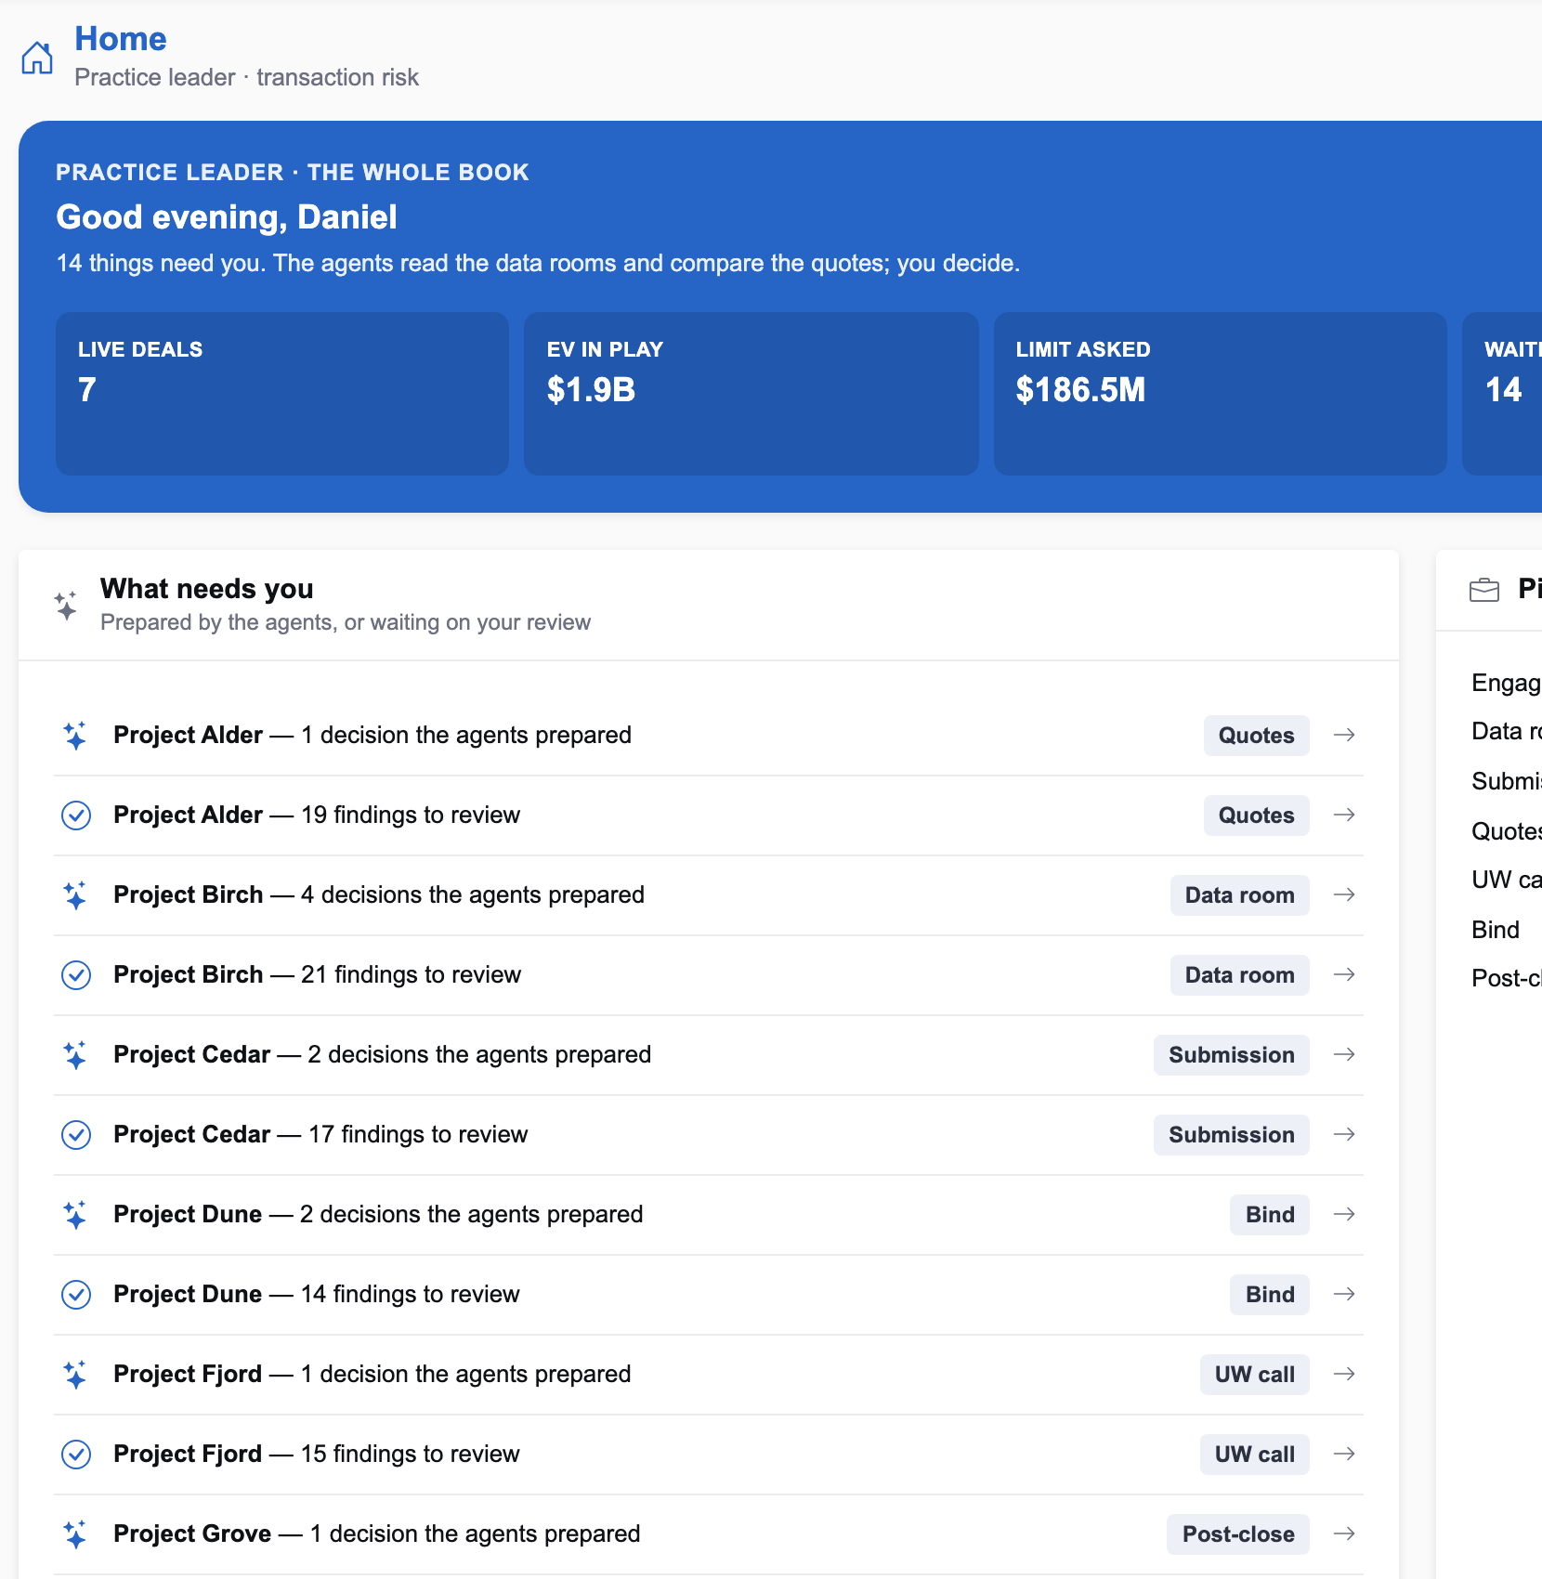The image size is (1542, 1579).
Task: Open Project Dune — 14 findings to review
Action: point(709,1295)
